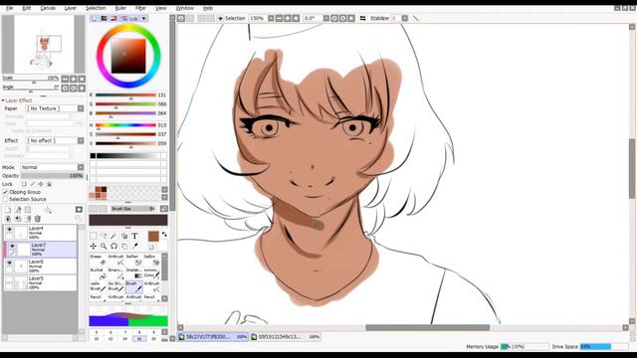Screen dimensions: 637x358
Task: Open the Stabilizer dropdown
Action: pyautogui.click(x=405, y=18)
